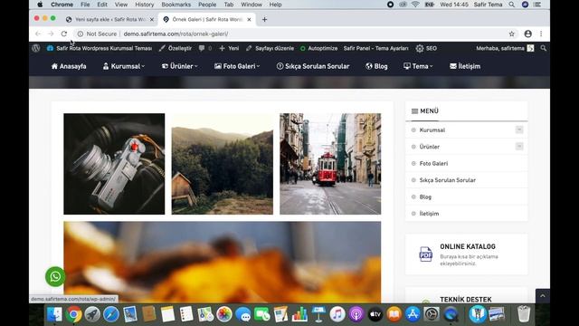579x326 pixels.
Task: Open 'Özelleştir' in admin bar
Action: [x=176, y=48]
